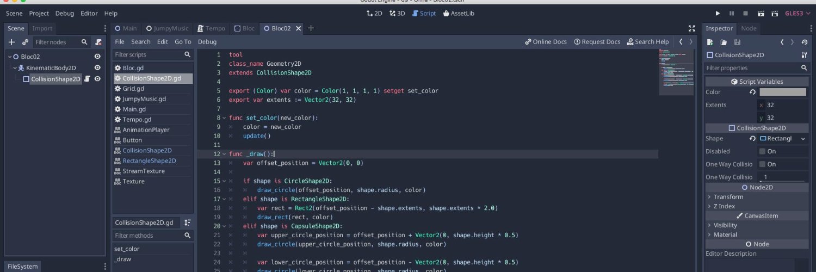The height and width of the screenshot is (272, 816).
Task: Click the Filter properties search field
Action: pyautogui.click(x=757, y=68)
